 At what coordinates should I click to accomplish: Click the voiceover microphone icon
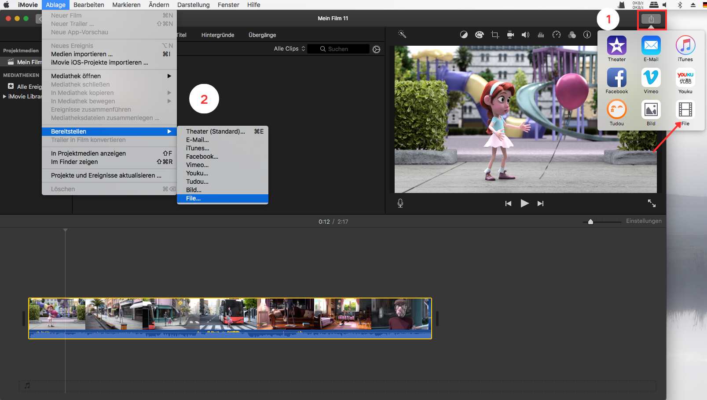400,203
